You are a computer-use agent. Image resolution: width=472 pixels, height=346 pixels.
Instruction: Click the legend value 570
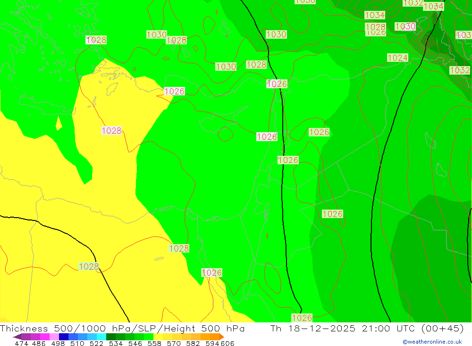point(174,343)
